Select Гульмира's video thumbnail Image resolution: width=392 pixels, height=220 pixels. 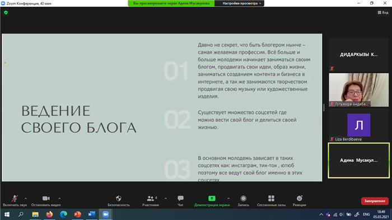click(359, 90)
